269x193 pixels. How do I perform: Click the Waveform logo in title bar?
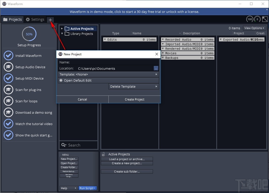[4, 4]
